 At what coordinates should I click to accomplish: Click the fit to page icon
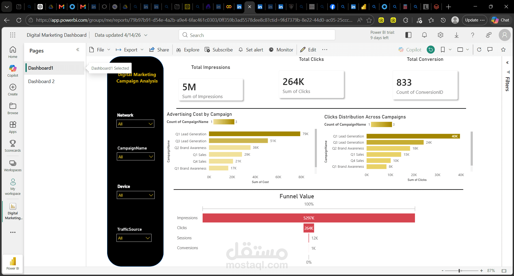click(x=504, y=271)
